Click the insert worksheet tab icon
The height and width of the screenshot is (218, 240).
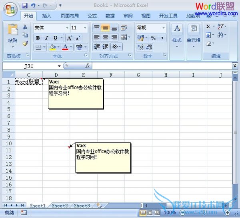(100, 206)
